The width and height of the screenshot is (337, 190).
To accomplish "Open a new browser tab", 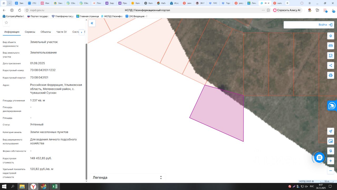I will [287, 3].
